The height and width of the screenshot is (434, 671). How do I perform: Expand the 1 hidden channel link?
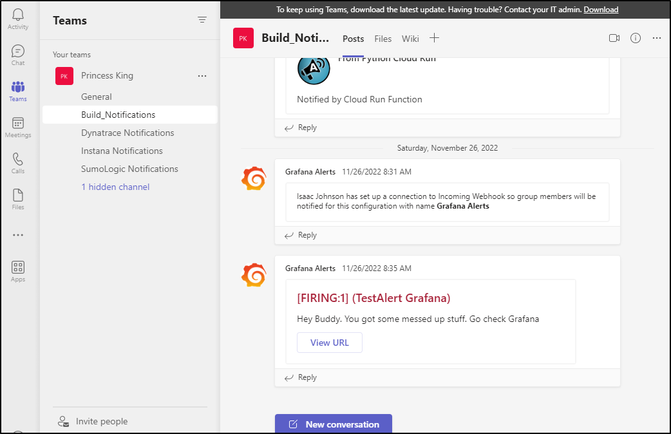click(115, 187)
